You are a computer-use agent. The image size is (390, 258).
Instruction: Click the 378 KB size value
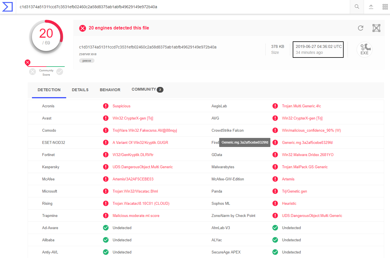[278, 46]
